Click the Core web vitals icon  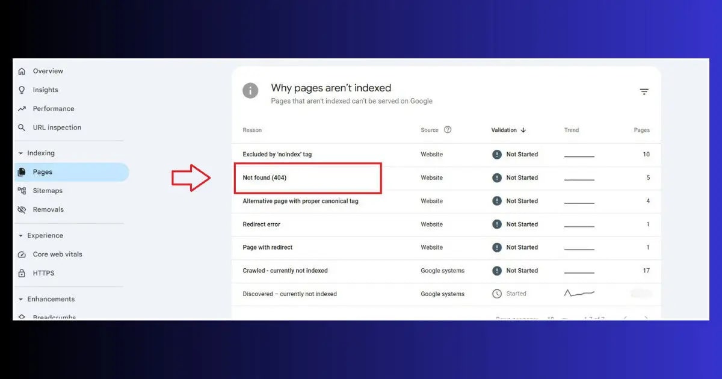click(22, 254)
